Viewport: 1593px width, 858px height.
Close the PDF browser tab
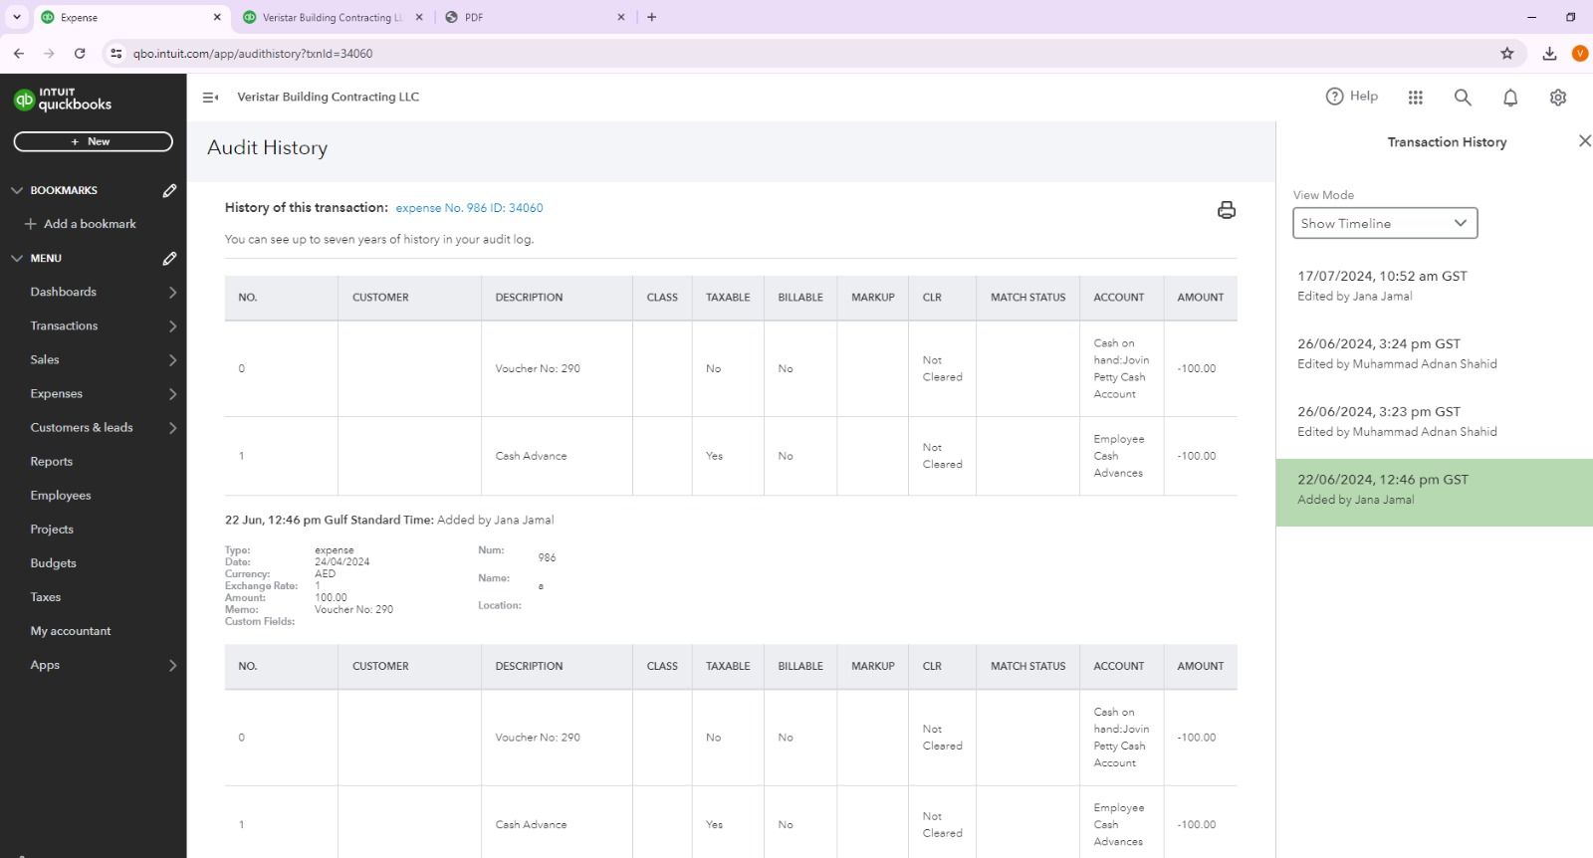point(621,17)
